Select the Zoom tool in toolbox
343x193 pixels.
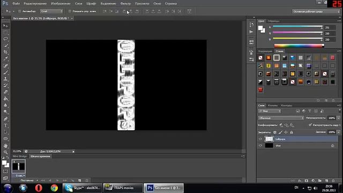pyautogui.click(x=6, y=152)
